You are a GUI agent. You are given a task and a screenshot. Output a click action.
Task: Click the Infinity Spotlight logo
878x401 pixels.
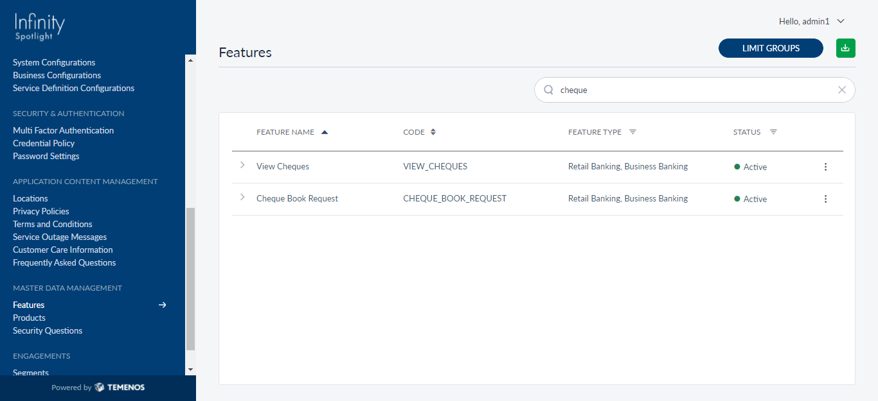[x=40, y=27]
